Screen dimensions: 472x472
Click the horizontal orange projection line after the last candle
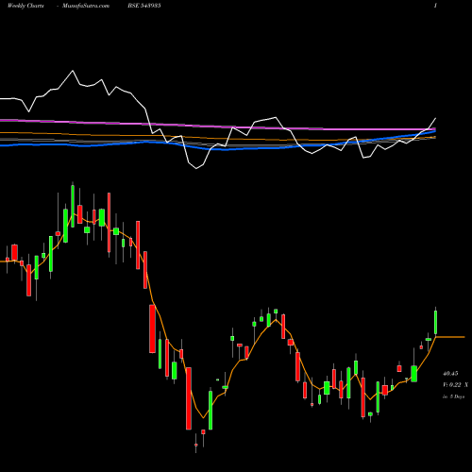[x=450, y=337]
